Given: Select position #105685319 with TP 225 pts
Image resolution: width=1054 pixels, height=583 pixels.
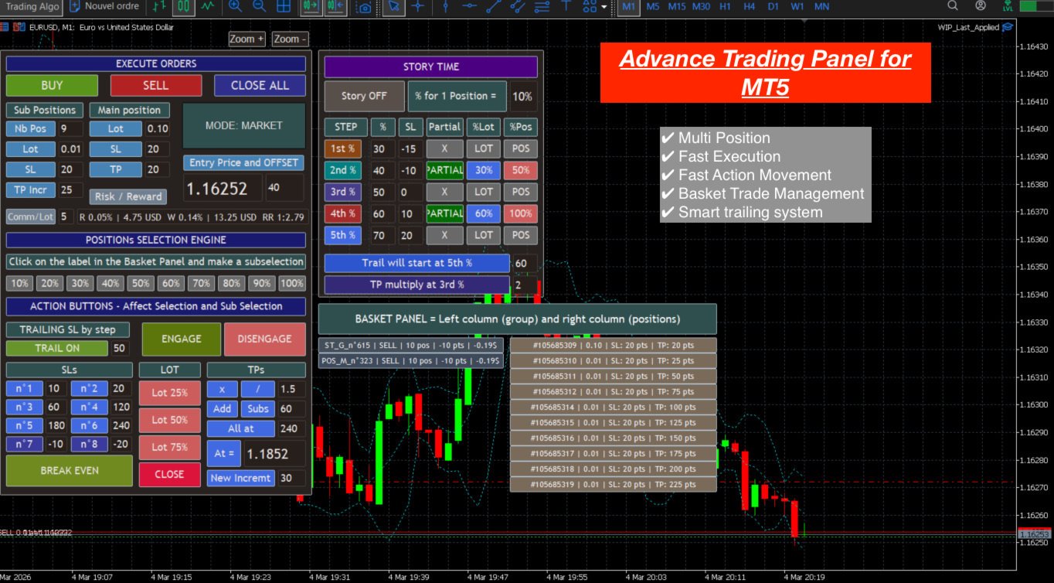Looking at the screenshot, I should 614,484.
